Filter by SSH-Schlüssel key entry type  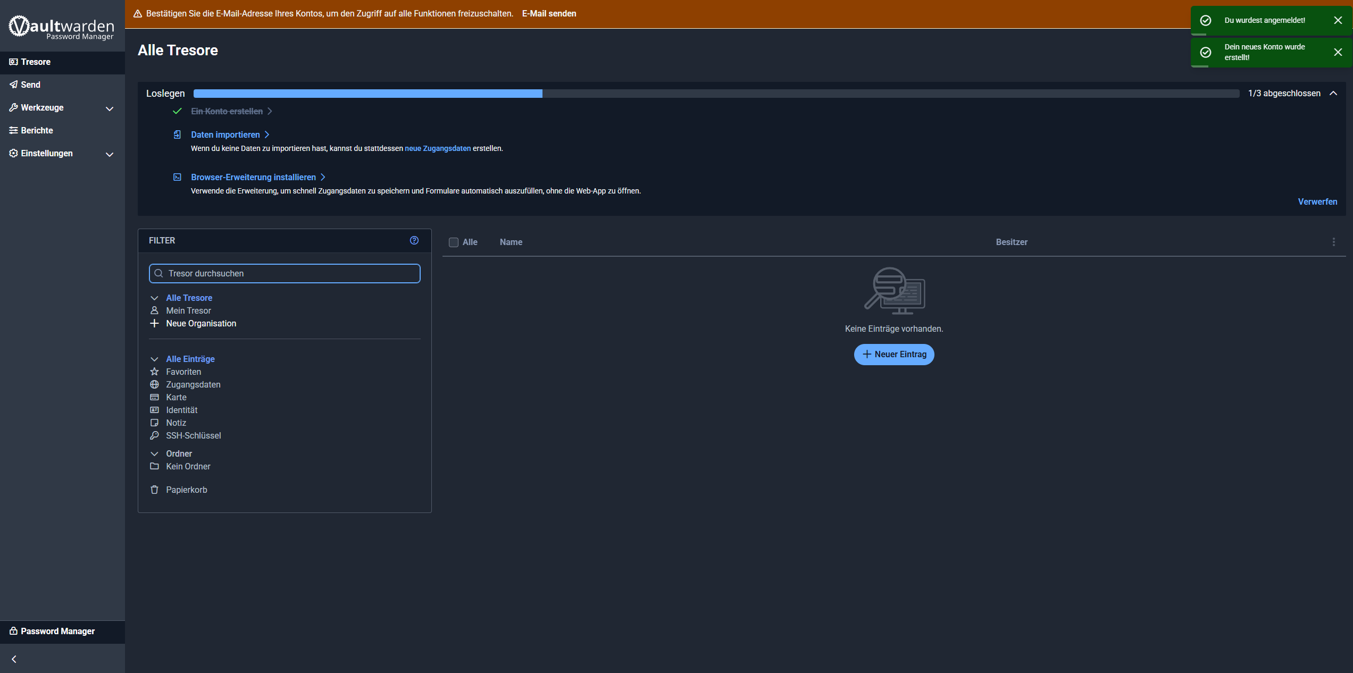click(x=193, y=435)
